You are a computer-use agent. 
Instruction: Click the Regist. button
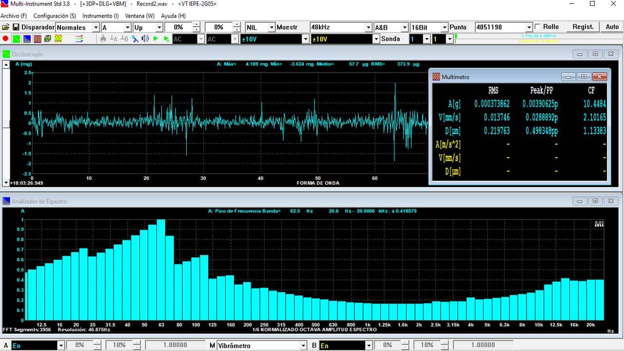[583, 27]
